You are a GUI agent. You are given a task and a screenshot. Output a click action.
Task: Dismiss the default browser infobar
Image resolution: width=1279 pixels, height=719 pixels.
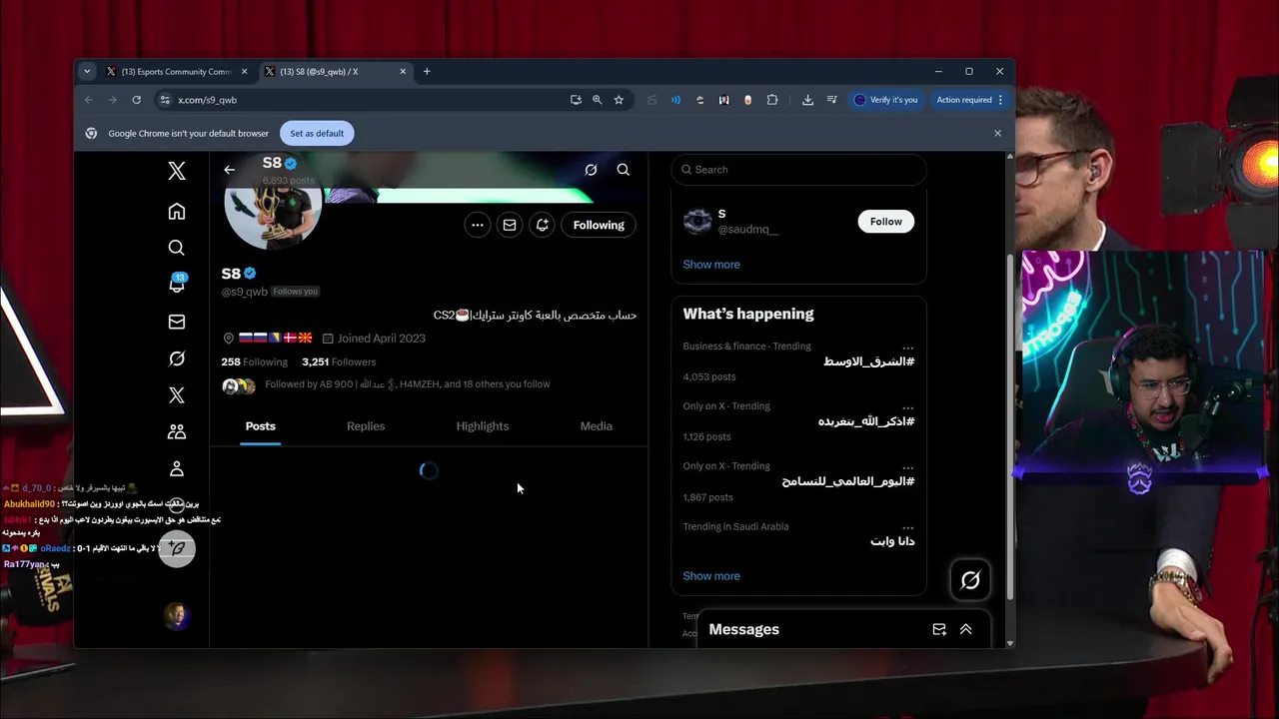(997, 134)
